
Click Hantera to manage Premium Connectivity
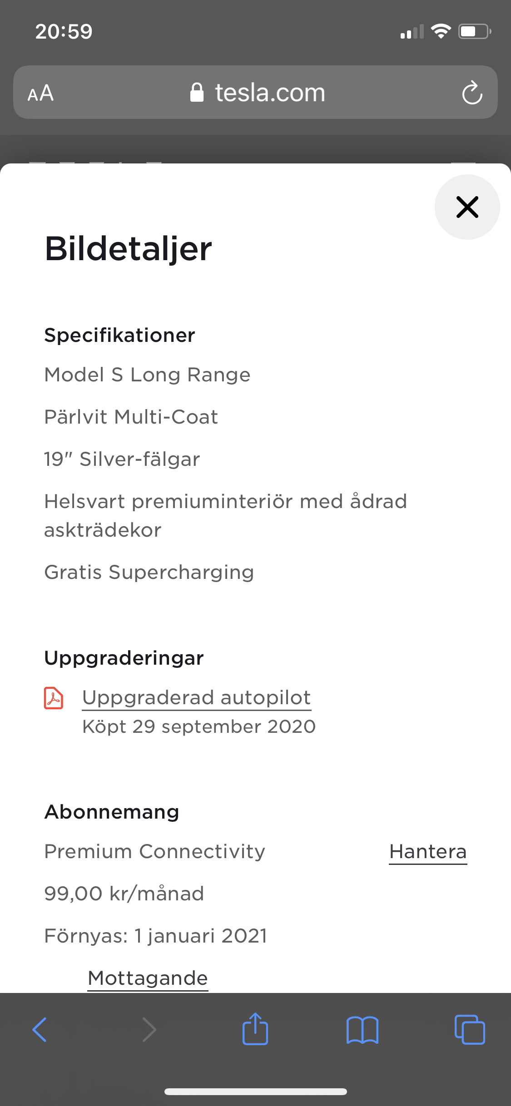[428, 852]
